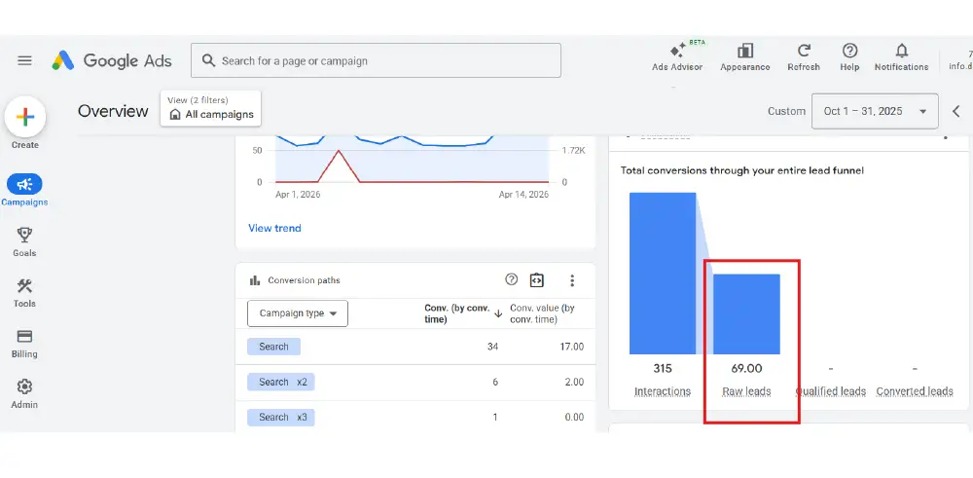View Notifications bell
The image size is (973, 478).
(901, 51)
